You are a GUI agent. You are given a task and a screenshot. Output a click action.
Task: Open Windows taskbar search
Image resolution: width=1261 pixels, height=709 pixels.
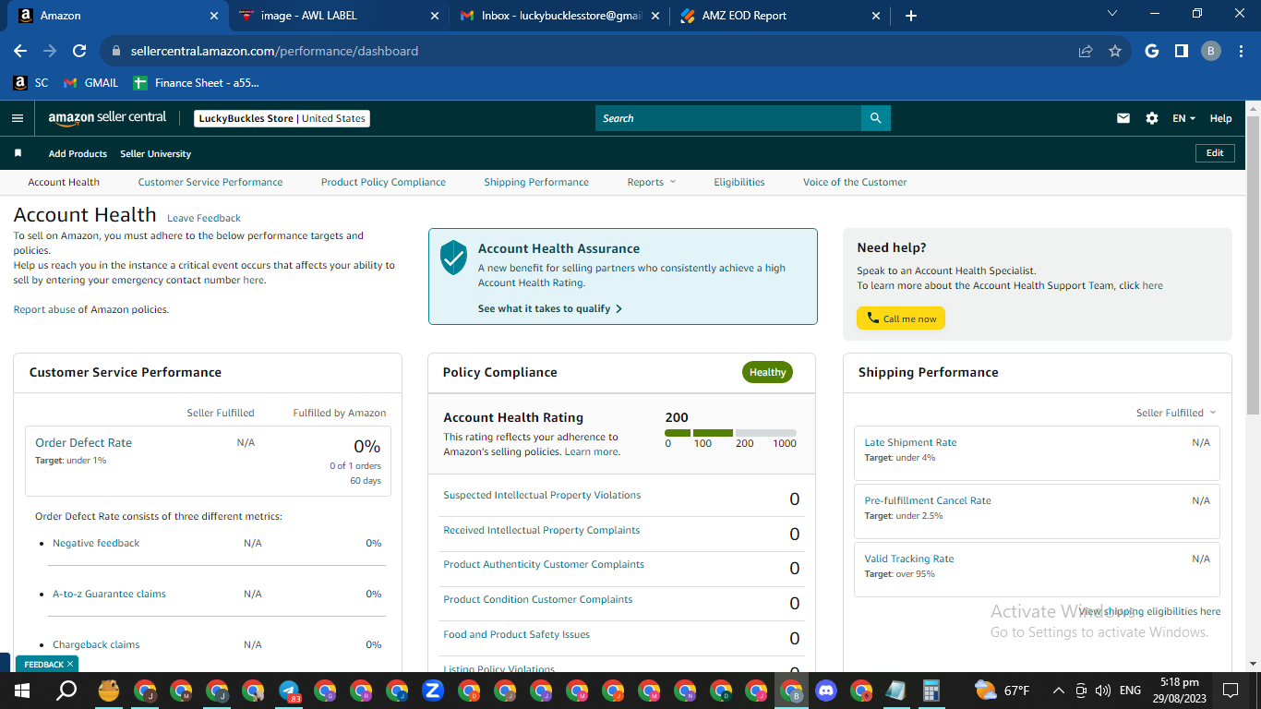pyautogui.click(x=66, y=691)
